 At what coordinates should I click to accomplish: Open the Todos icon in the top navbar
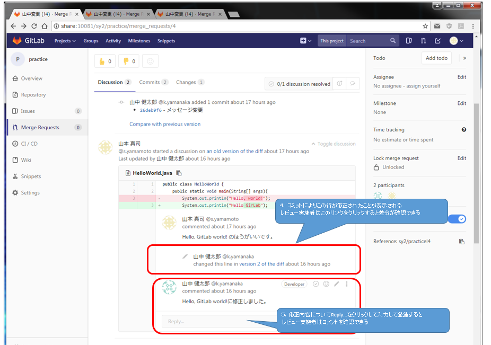(x=437, y=41)
